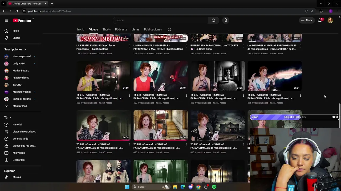
Task: Open T5 E12 video title link
Action: (x=100, y=97)
